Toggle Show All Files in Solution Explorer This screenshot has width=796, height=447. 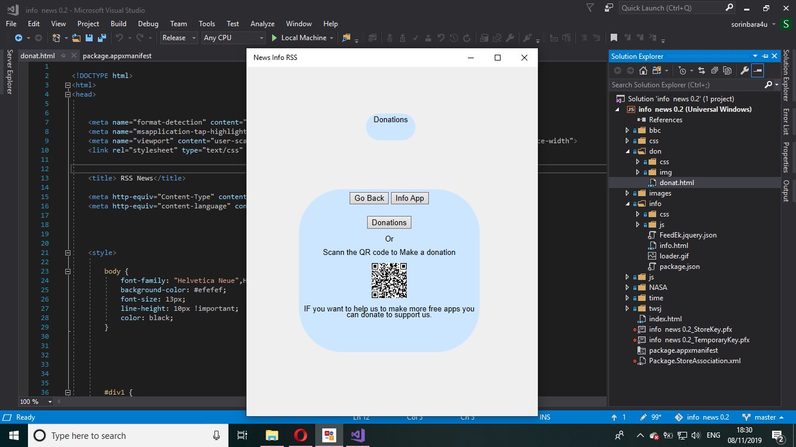(727, 70)
